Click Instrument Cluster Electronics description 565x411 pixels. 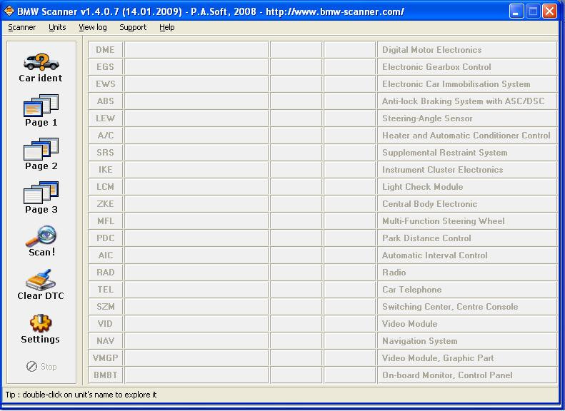tap(442, 170)
